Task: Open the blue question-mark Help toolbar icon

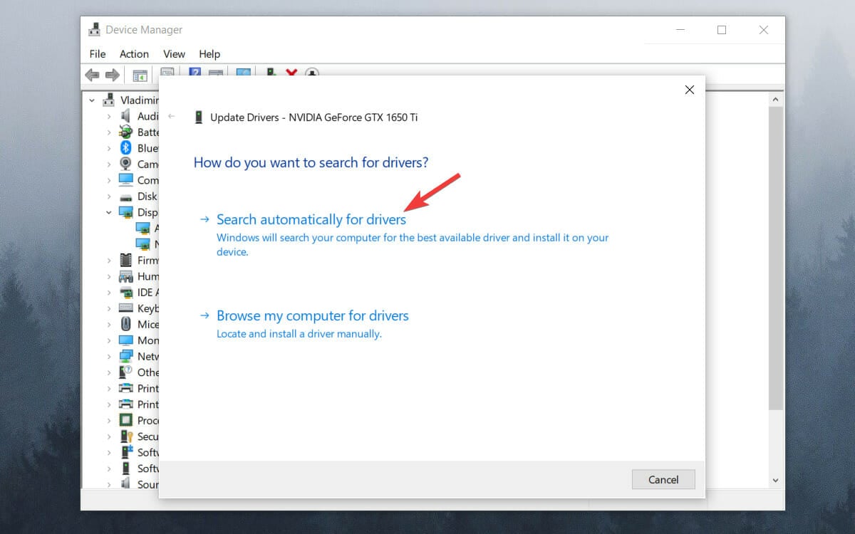Action: click(x=195, y=73)
